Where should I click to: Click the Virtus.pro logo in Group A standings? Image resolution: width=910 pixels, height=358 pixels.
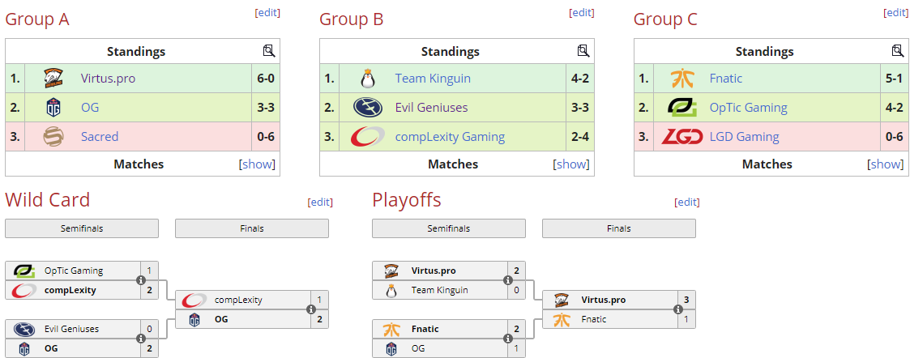point(53,79)
